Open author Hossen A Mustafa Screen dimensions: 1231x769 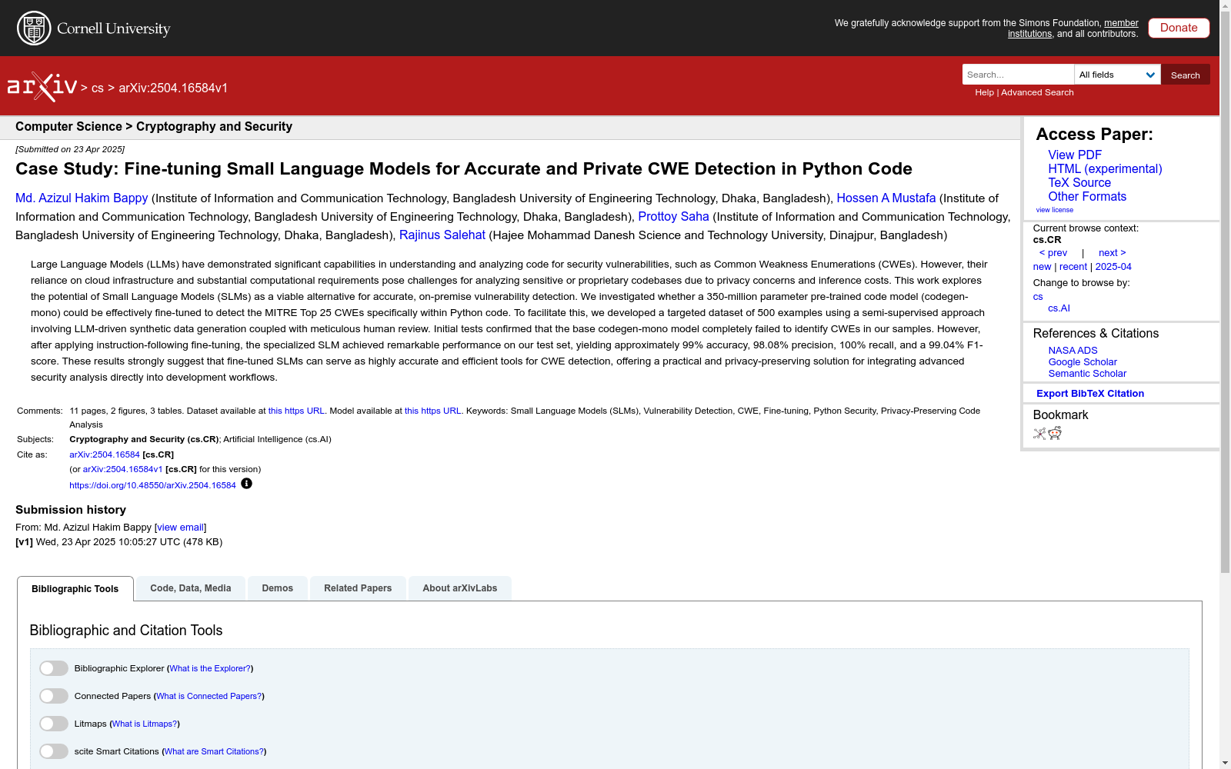(886, 198)
